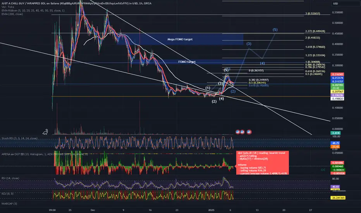Click the red dmi reading bearish trend tooltip
Viewport: 361px width, 213px height.
pyautogui.click(x=263, y=163)
